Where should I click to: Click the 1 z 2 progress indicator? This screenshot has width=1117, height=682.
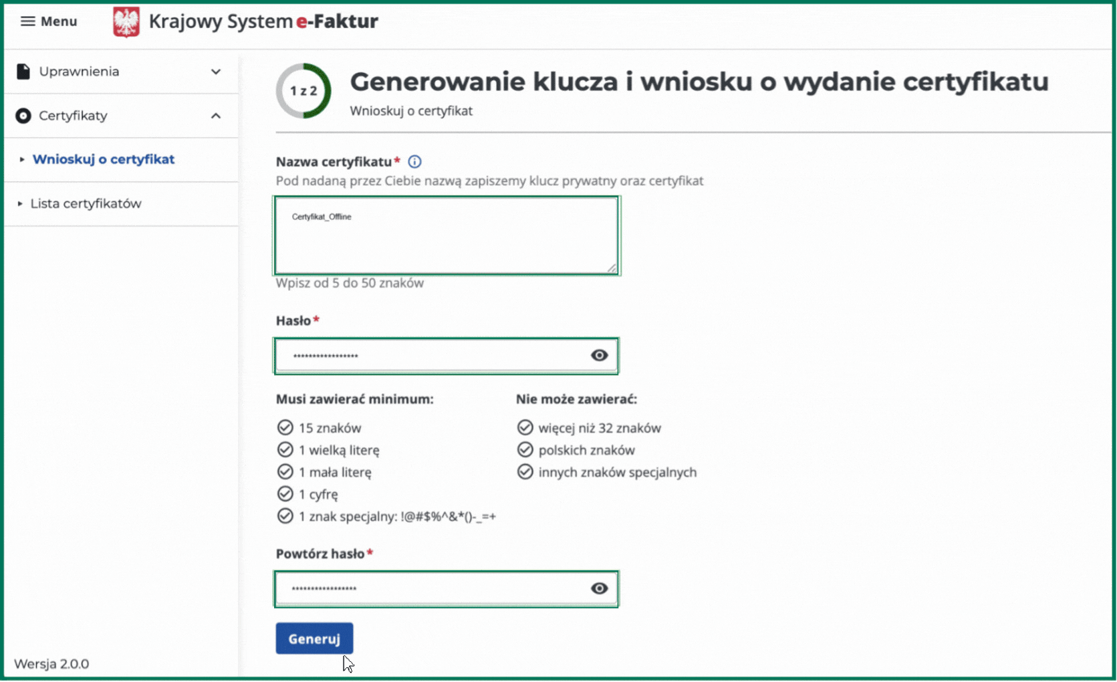pos(303,91)
